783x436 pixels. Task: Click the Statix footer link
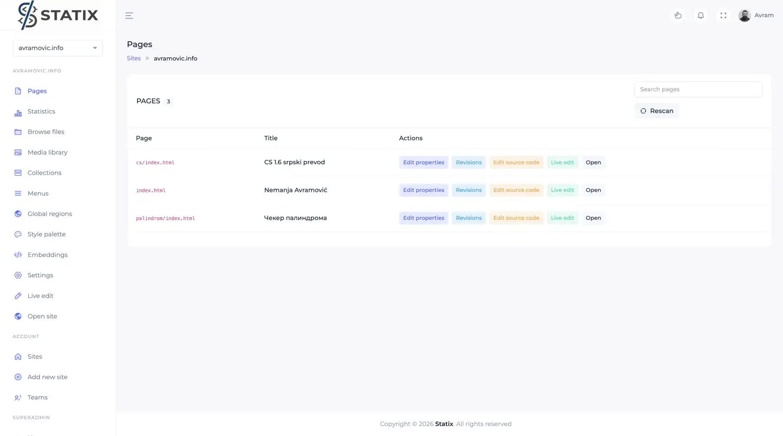coord(444,424)
